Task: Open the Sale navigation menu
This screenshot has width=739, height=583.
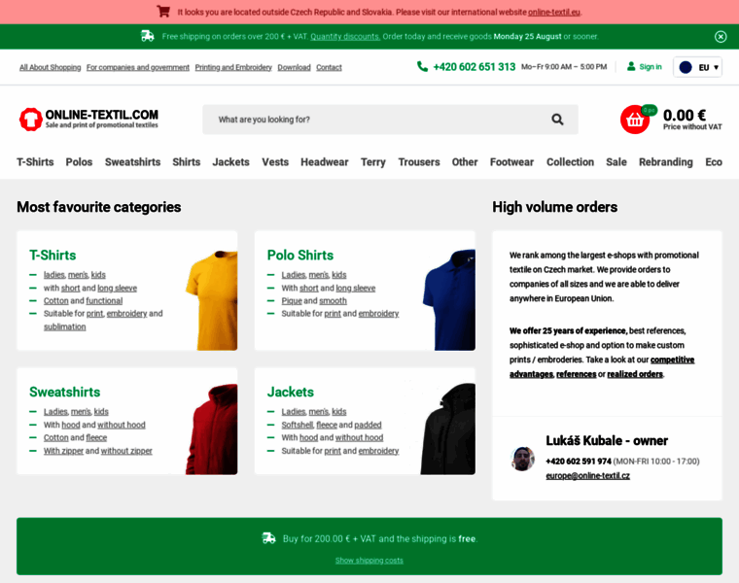Action: coord(616,162)
